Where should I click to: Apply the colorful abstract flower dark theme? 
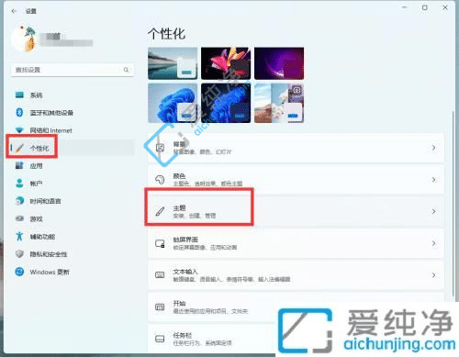click(x=226, y=63)
